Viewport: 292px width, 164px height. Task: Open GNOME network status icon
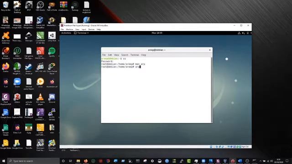pyautogui.click(x=239, y=33)
